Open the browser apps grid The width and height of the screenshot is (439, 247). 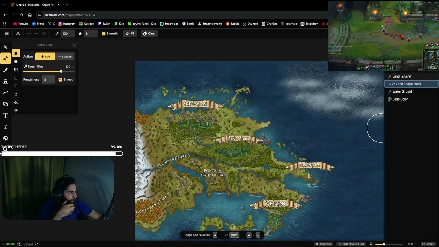[x=4, y=24]
